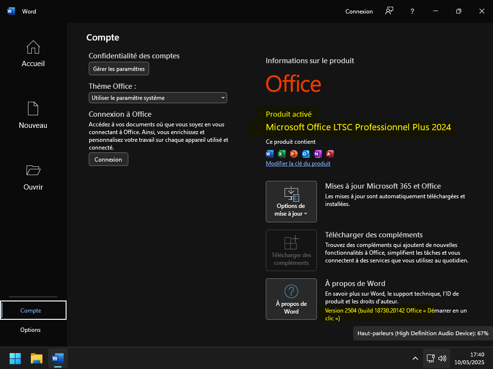Viewport: 493px width, 369px height.
Task: Click the Excel app icon under product contents
Action: pos(282,154)
